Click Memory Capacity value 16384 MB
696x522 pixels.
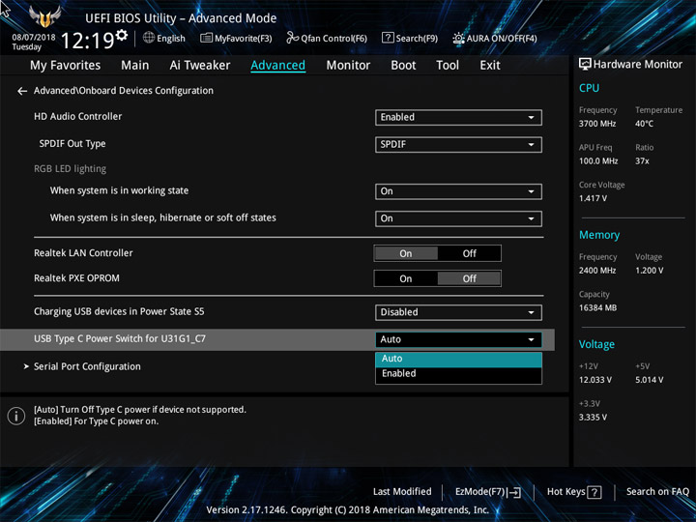pyautogui.click(x=597, y=308)
